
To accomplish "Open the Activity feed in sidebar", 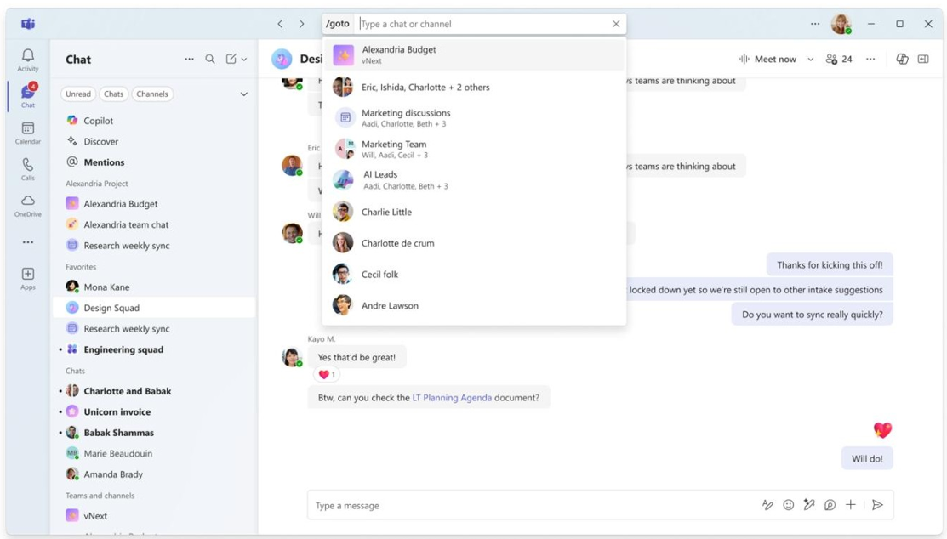I will [x=28, y=60].
